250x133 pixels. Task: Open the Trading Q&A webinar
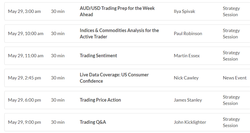coord(93,122)
